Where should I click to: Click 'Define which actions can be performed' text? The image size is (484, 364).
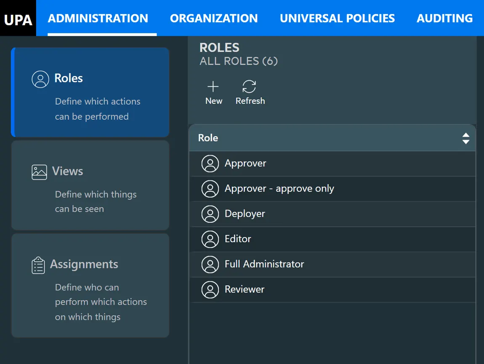tap(98, 109)
